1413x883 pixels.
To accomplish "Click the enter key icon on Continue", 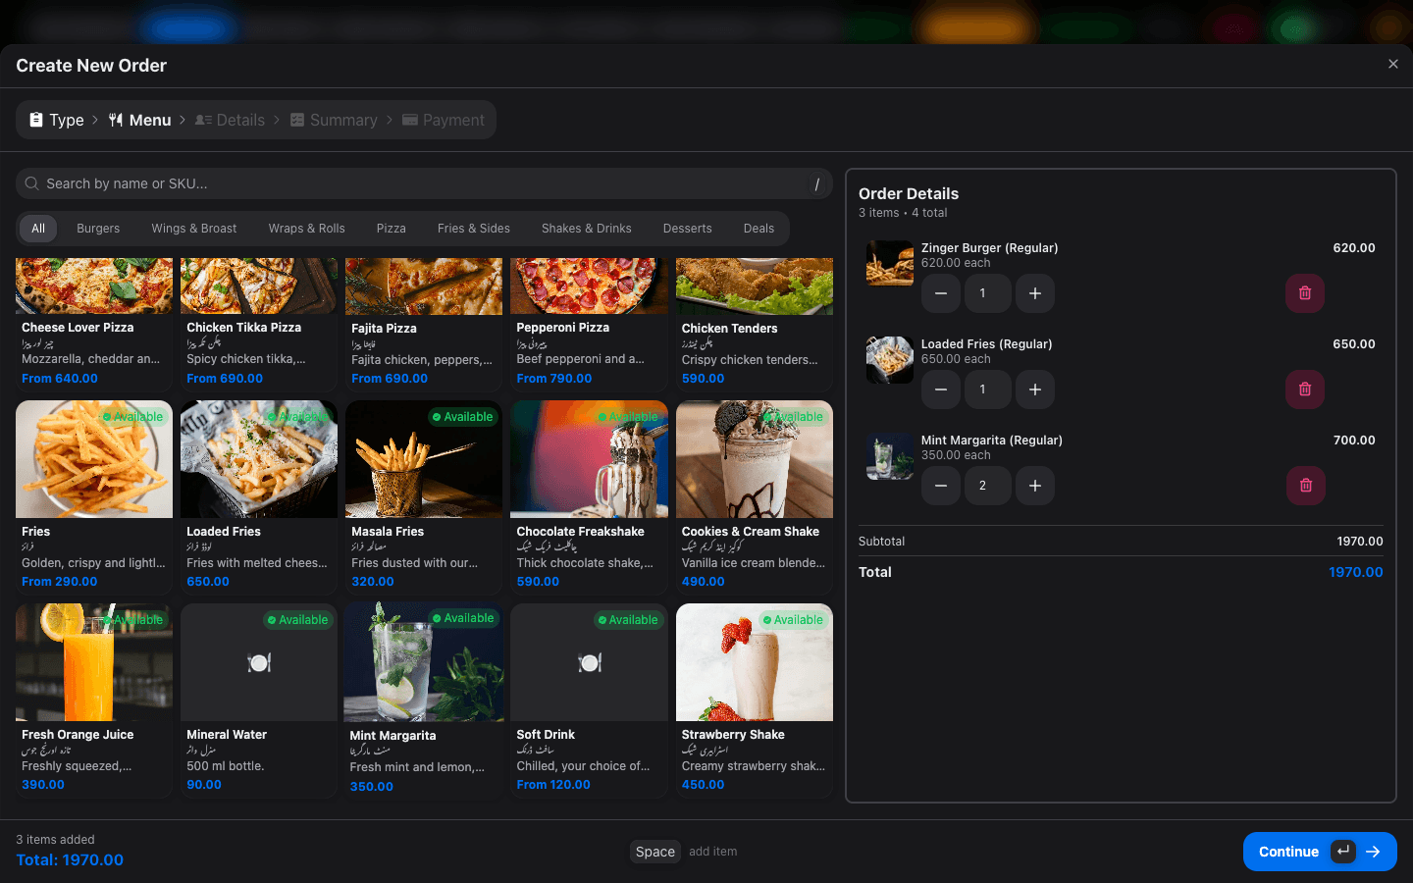I will click(x=1343, y=852).
